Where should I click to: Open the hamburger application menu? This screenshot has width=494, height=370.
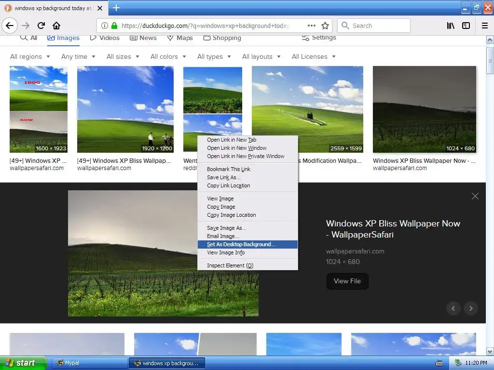(x=485, y=26)
